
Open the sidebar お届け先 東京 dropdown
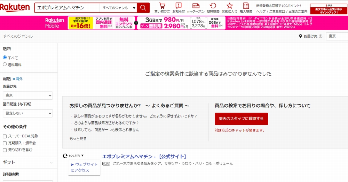coord(28,96)
